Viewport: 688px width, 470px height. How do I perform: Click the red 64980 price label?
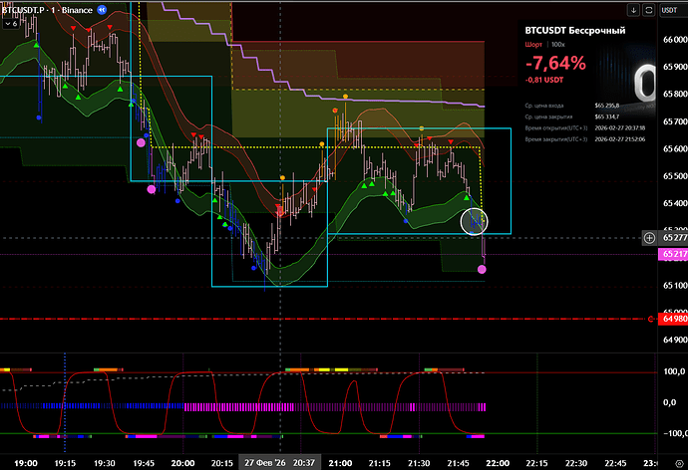pyautogui.click(x=673, y=320)
